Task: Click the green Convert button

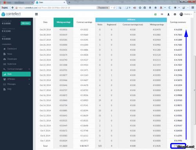Action: pyautogui.click(x=26, y=23)
